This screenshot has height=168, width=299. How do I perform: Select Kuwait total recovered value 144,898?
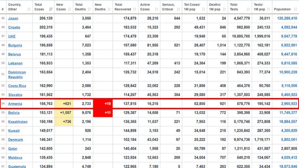(x=130, y=130)
